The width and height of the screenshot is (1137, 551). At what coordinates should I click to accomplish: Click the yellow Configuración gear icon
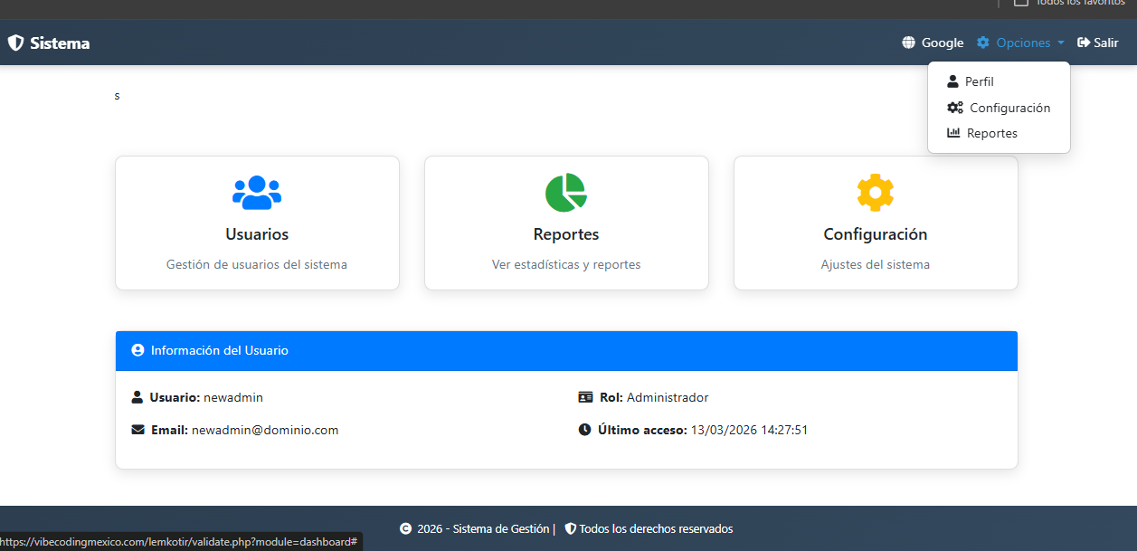(x=875, y=193)
